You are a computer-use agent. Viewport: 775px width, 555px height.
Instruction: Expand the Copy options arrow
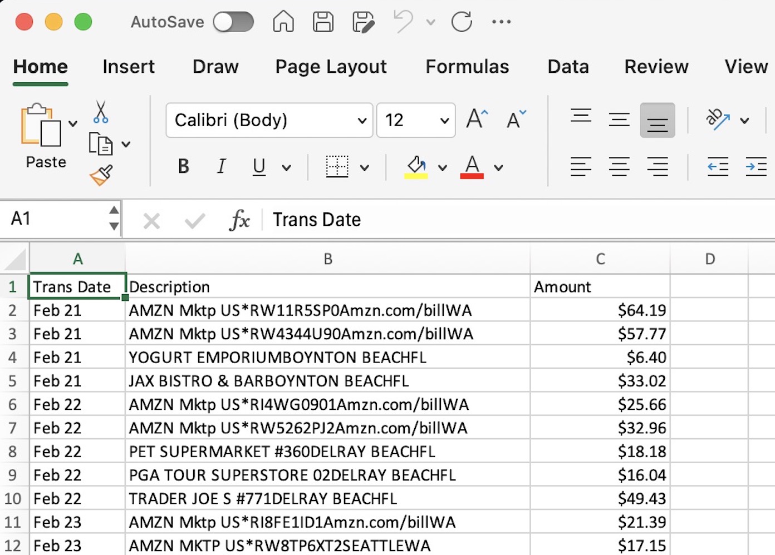pyautogui.click(x=126, y=145)
